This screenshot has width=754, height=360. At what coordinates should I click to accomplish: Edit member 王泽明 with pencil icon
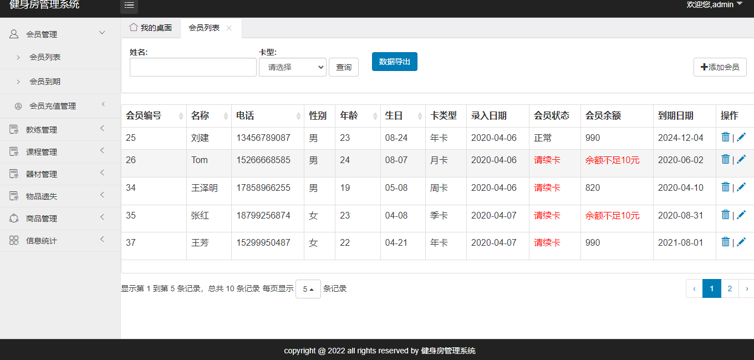pyautogui.click(x=741, y=187)
